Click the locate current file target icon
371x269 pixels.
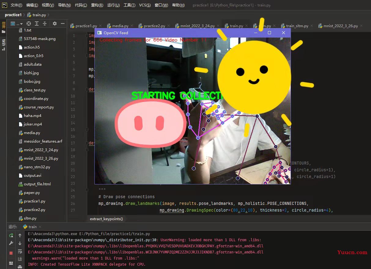tap(29, 24)
